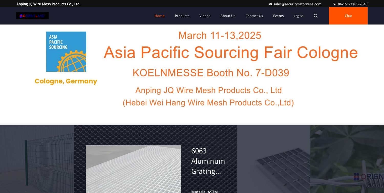Click the Asia Pacific Sourcing Fair Cologne banner
The width and height of the screenshot is (384, 193).
click(x=192, y=74)
